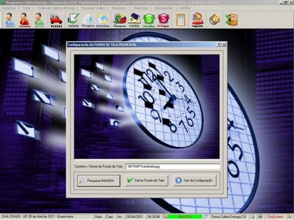Open the Cadastros menu

[9, 8]
